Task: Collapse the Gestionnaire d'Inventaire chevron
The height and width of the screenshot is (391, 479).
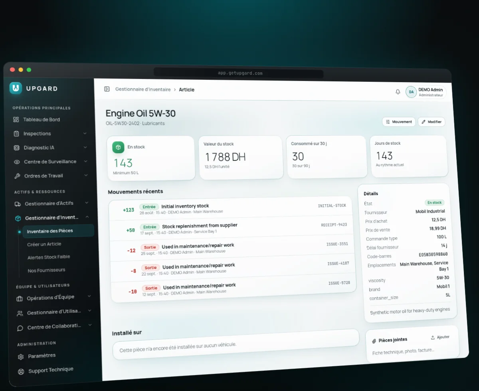Action: (87, 217)
